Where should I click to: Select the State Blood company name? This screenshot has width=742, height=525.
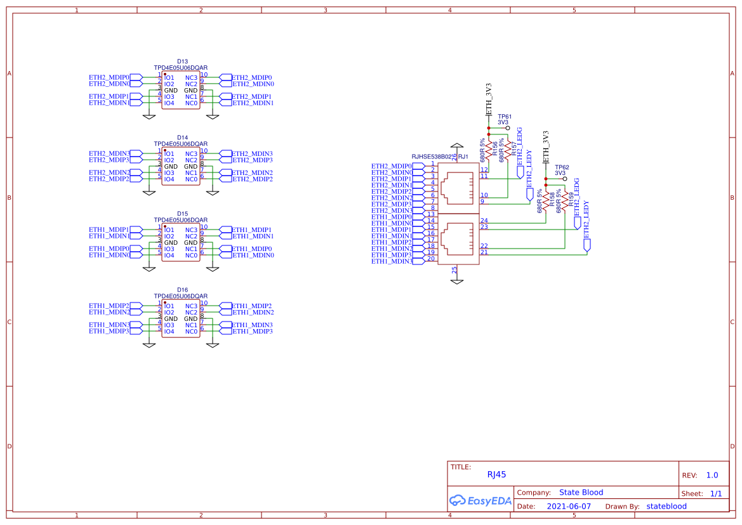tap(581, 493)
